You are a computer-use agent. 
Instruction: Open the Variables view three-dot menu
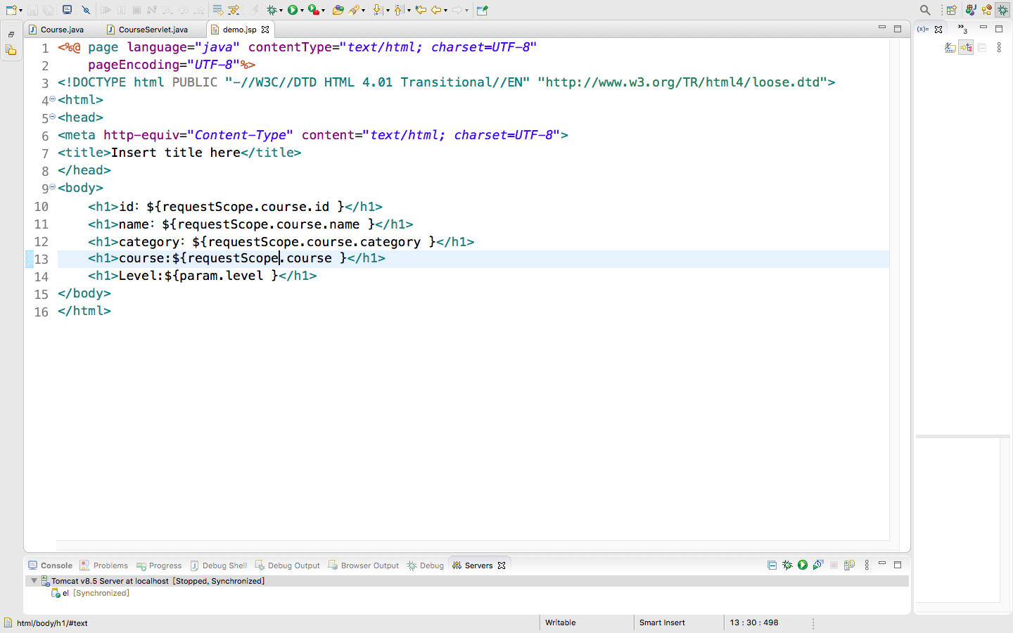point(999,48)
